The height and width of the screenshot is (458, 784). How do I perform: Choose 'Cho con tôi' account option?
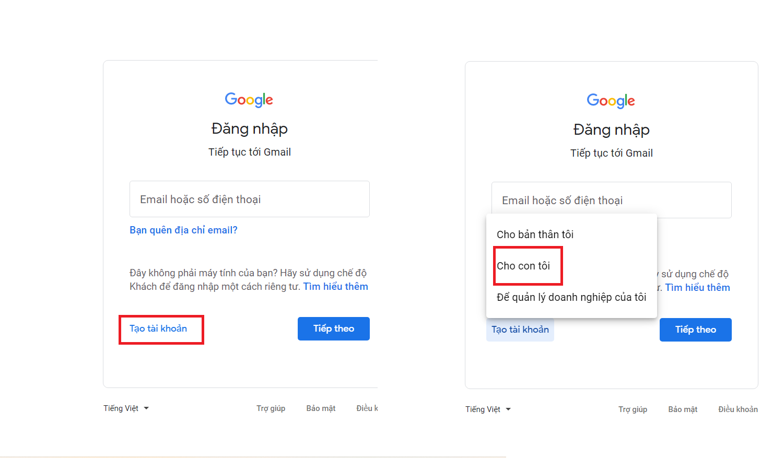click(x=524, y=266)
